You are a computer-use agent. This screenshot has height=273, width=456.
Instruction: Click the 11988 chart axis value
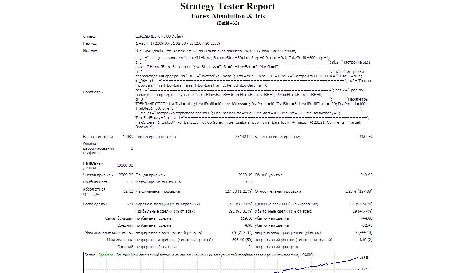pyautogui.click(x=364, y=257)
